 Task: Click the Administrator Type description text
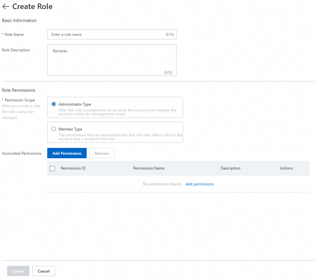click(117, 112)
